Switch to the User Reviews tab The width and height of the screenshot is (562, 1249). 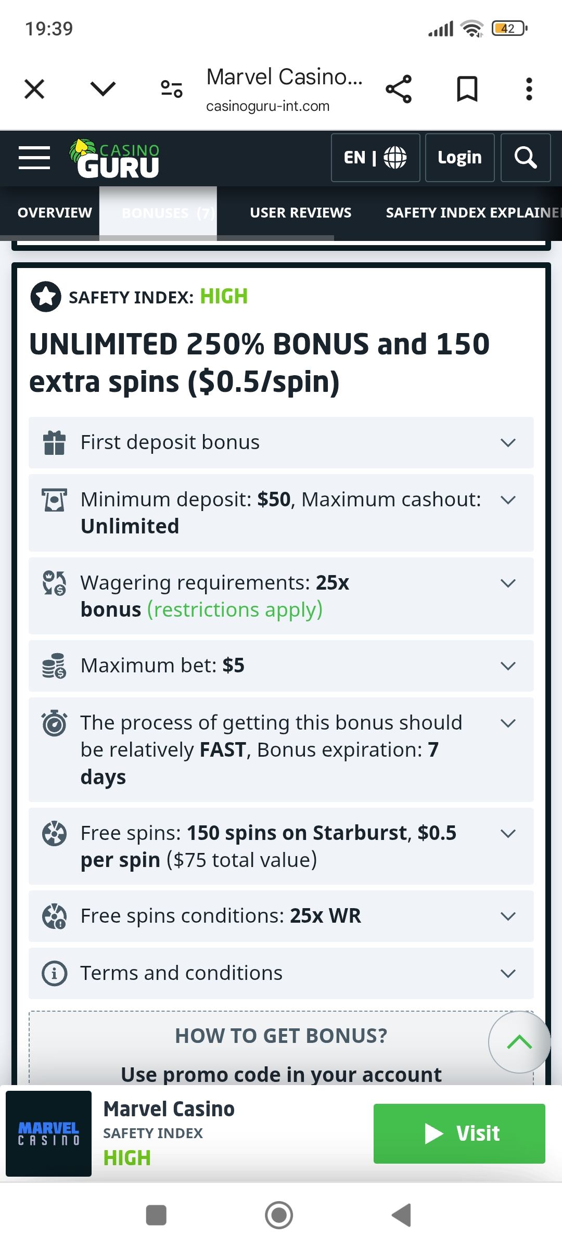(x=300, y=213)
